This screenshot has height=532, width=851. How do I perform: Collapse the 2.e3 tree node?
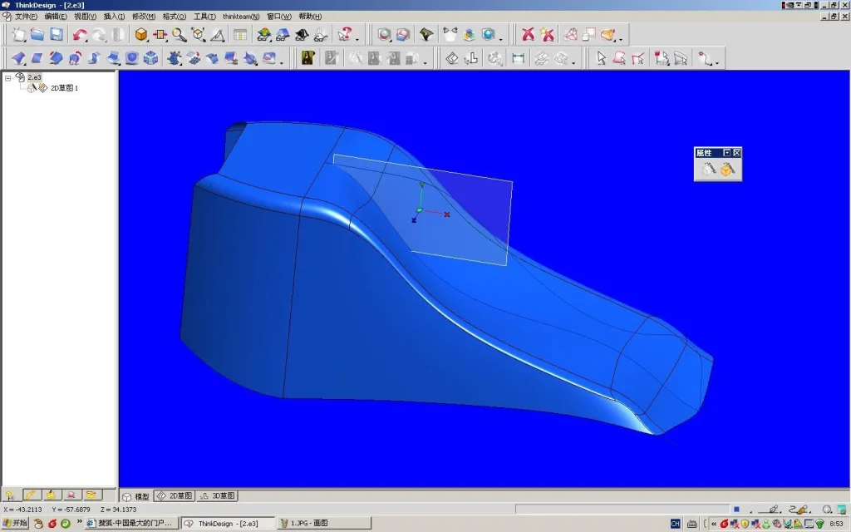8,78
